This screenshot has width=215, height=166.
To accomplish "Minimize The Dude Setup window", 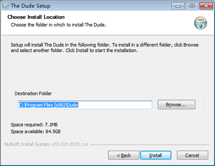I will [178, 6].
